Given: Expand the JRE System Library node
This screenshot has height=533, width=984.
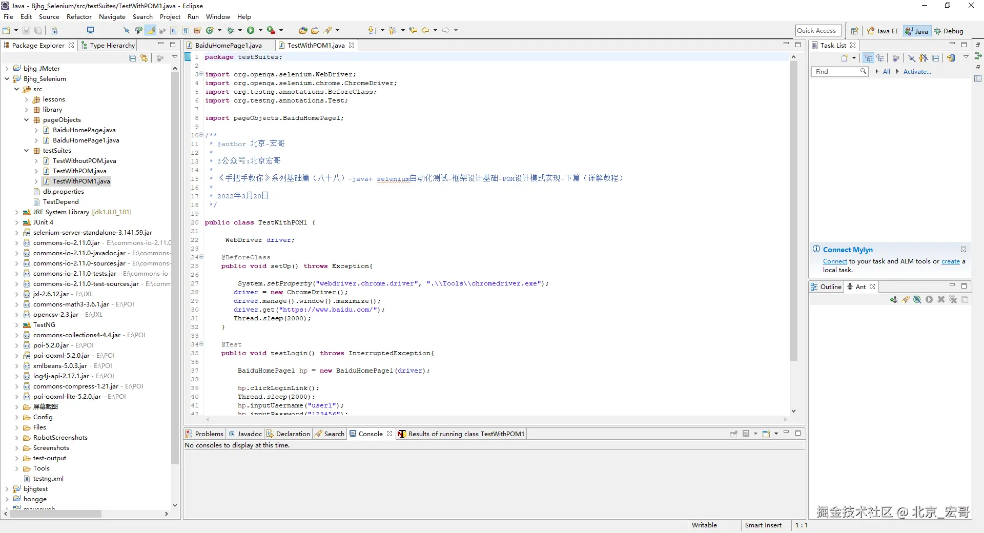Looking at the screenshot, I should [x=16, y=212].
